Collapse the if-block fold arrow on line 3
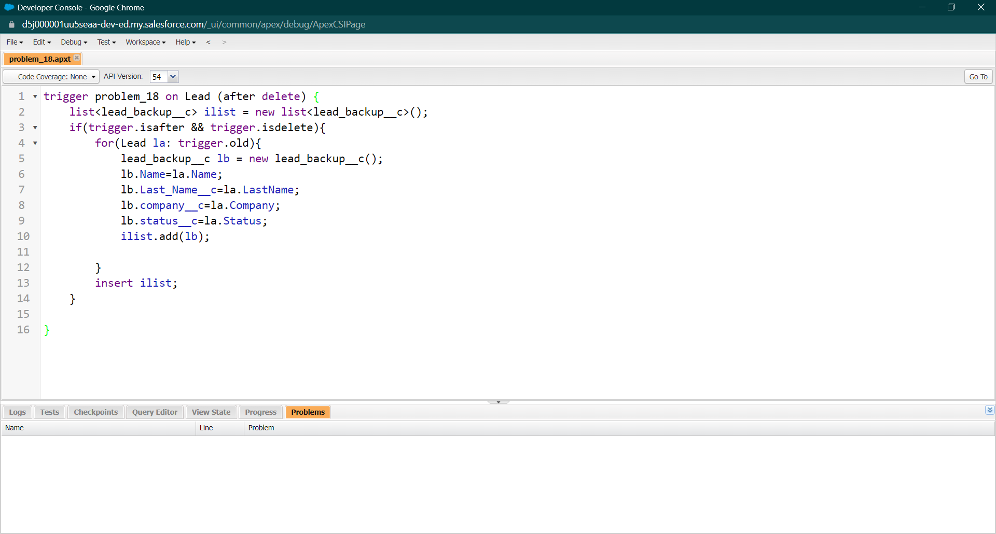This screenshot has width=996, height=534. pyautogui.click(x=34, y=128)
